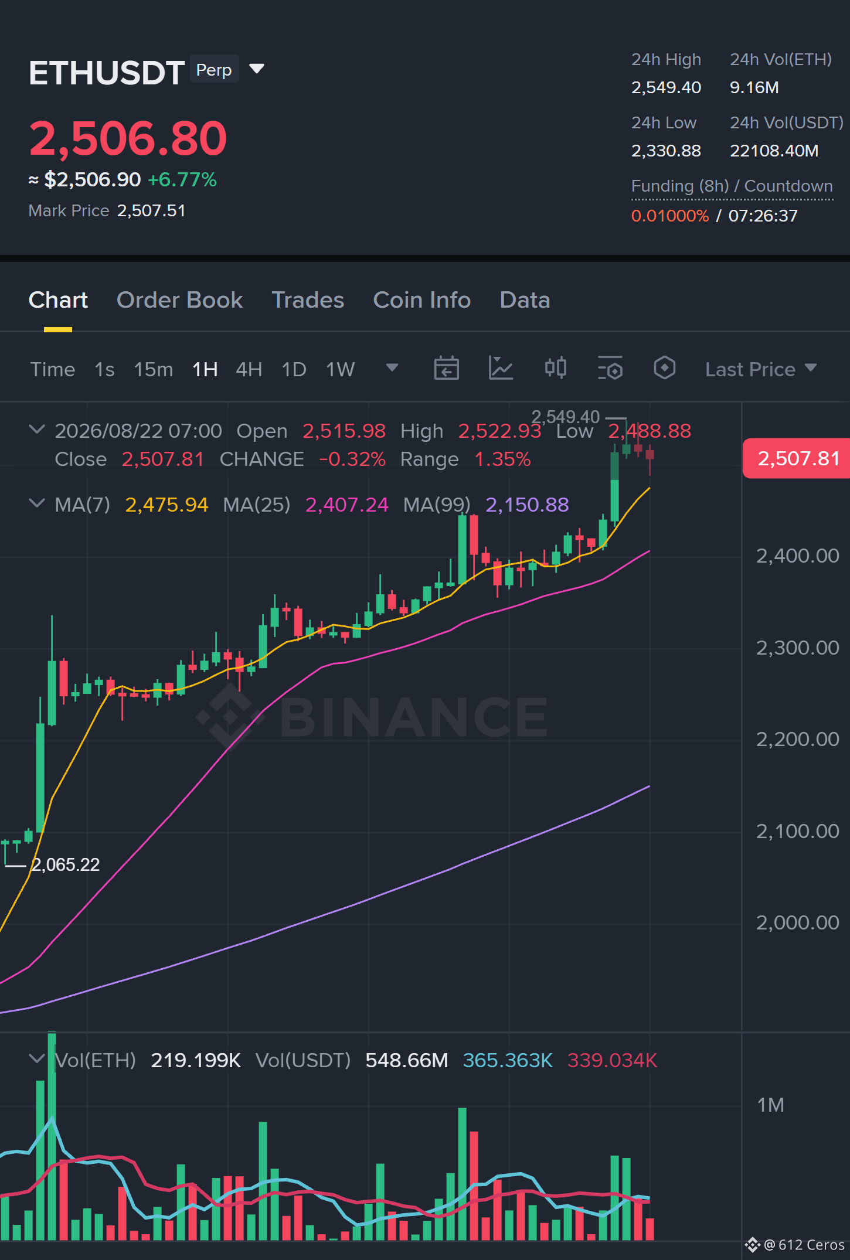Tap the MA(25) value 2,407.24
The image size is (850, 1260).
coord(346,505)
